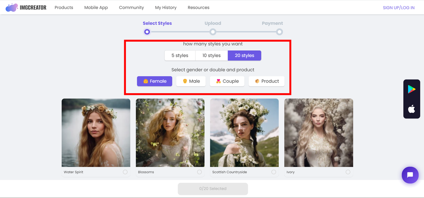Choose the 10 styles option
Screen dimensions: 424x198
[x=212, y=56]
